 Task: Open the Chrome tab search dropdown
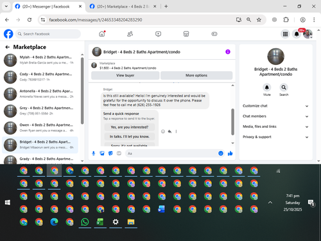(x=6, y=6)
